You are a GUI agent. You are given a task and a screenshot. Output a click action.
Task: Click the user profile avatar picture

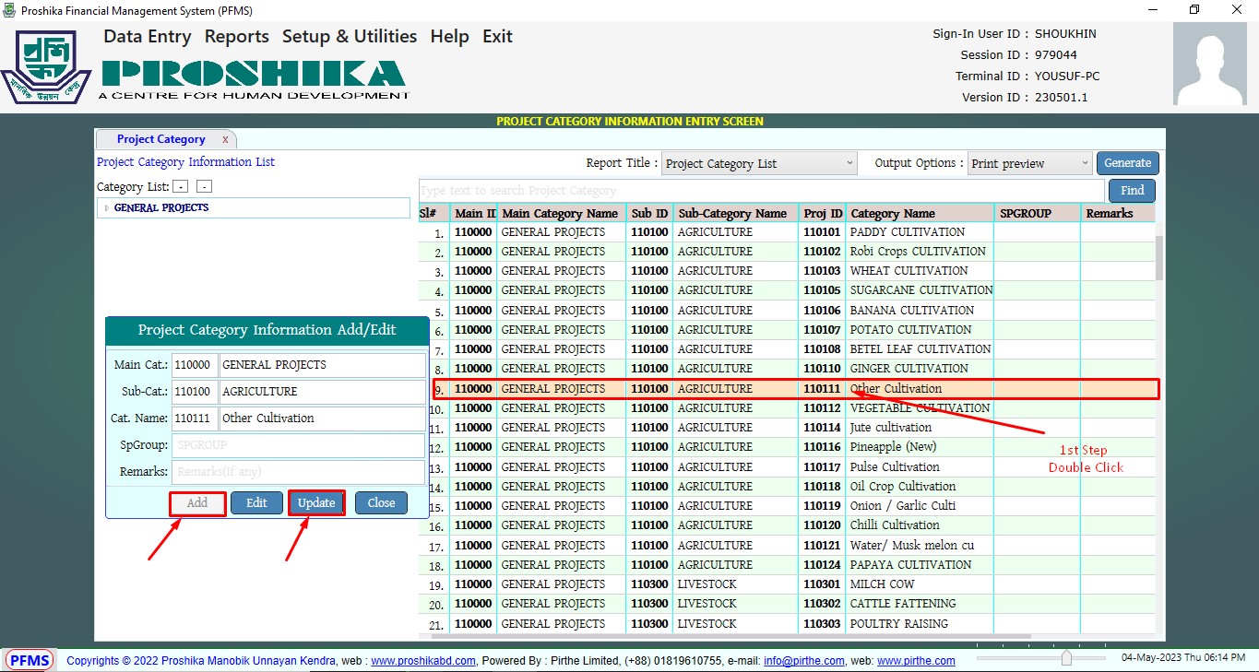pos(1209,64)
